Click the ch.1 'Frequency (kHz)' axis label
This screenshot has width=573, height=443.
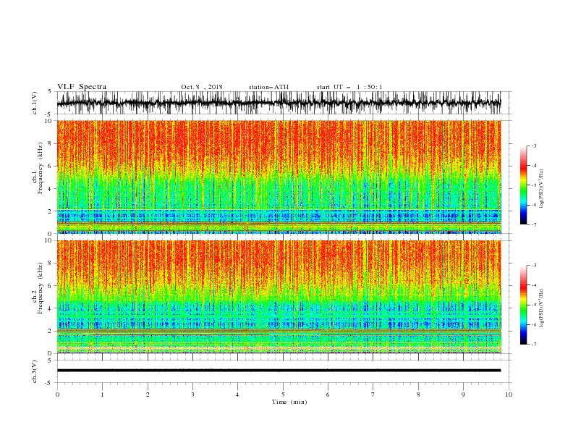tap(41, 168)
